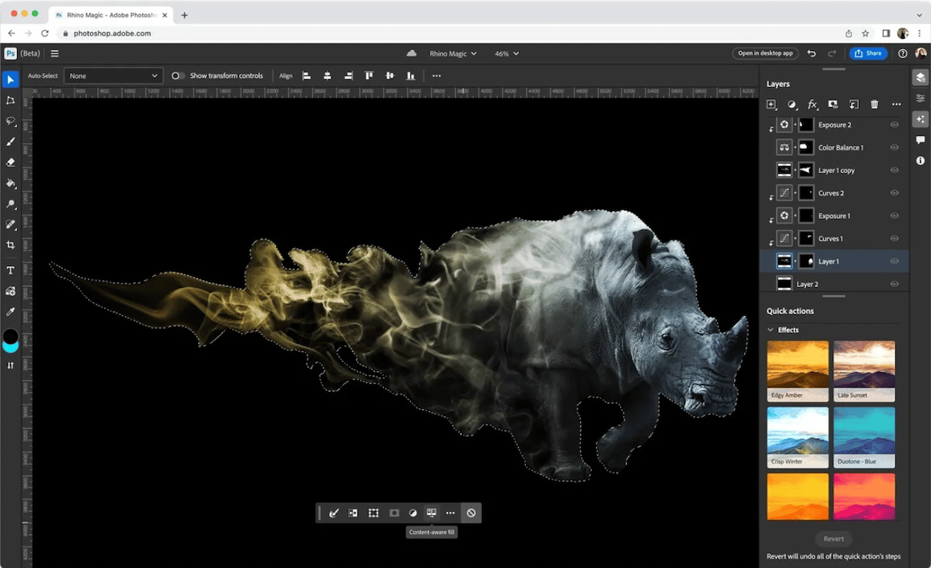Image resolution: width=931 pixels, height=568 pixels.
Task: Collapse the Effects section
Action: (x=772, y=330)
